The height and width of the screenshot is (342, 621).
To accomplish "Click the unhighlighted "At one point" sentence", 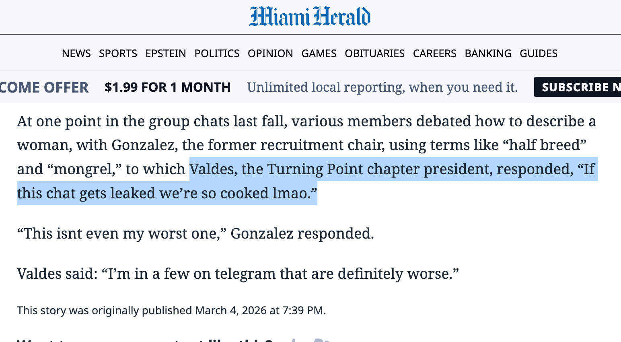I will click(306, 122).
